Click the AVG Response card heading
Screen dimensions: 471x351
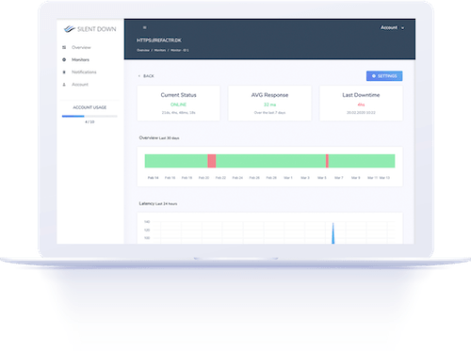pyautogui.click(x=269, y=95)
